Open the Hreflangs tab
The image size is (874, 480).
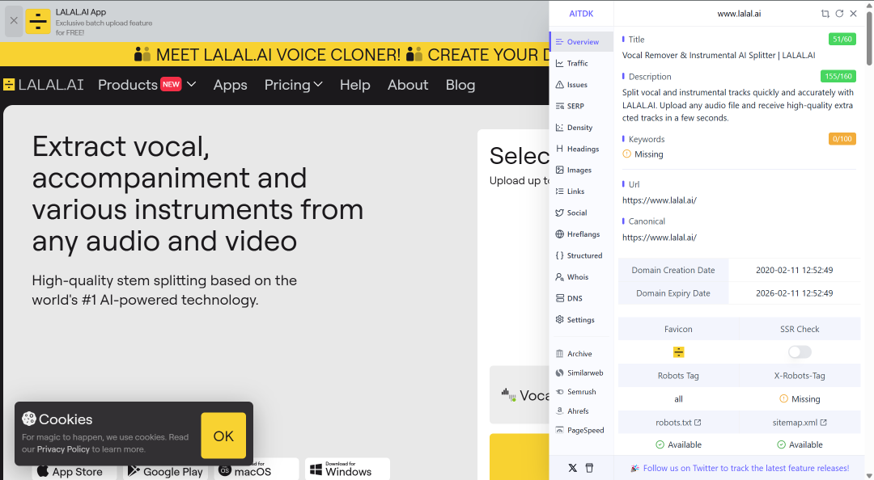[581, 234]
